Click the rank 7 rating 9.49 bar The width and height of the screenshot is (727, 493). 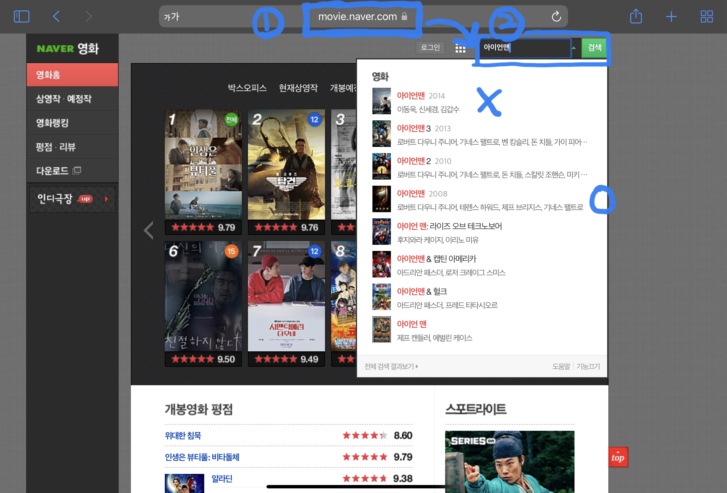286,359
